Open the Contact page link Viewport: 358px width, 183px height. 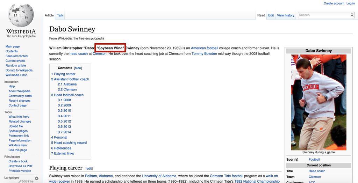(x=17, y=106)
